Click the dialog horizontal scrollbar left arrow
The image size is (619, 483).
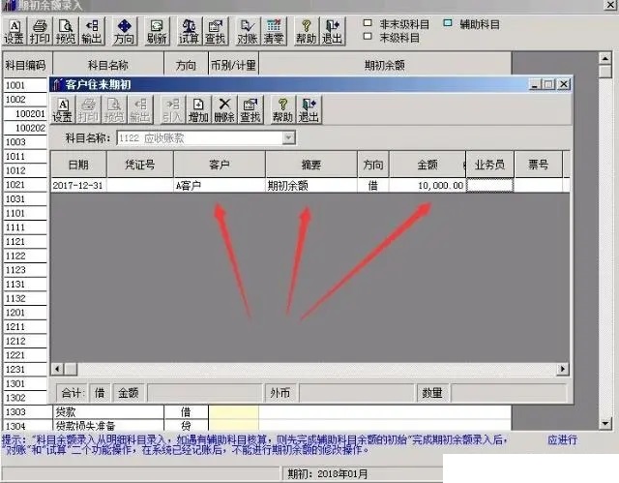57,369
